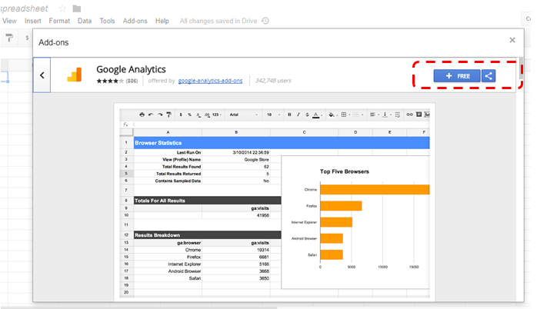Click the add-on preview screenshot thumbnail

(275, 202)
